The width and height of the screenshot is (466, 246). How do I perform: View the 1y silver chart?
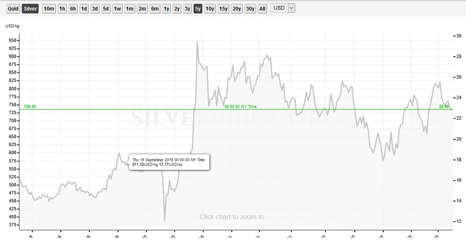[x=166, y=9]
